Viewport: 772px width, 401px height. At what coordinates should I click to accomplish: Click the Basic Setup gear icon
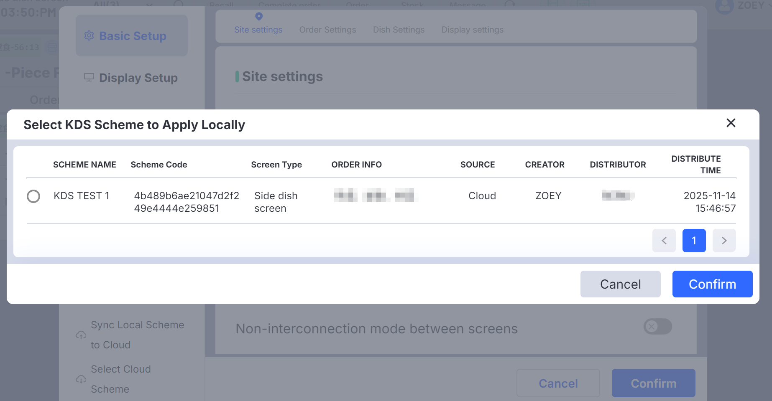tap(89, 36)
